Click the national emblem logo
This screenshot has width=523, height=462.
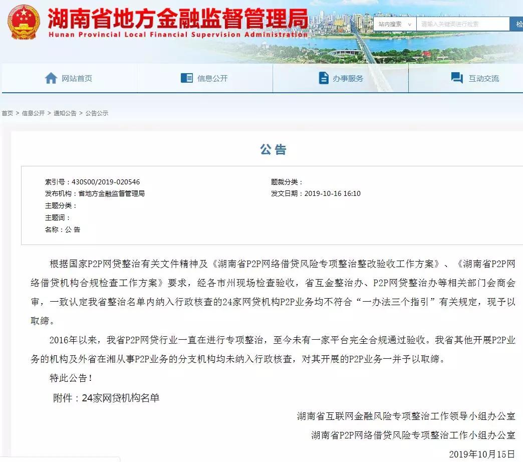coord(24,22)
